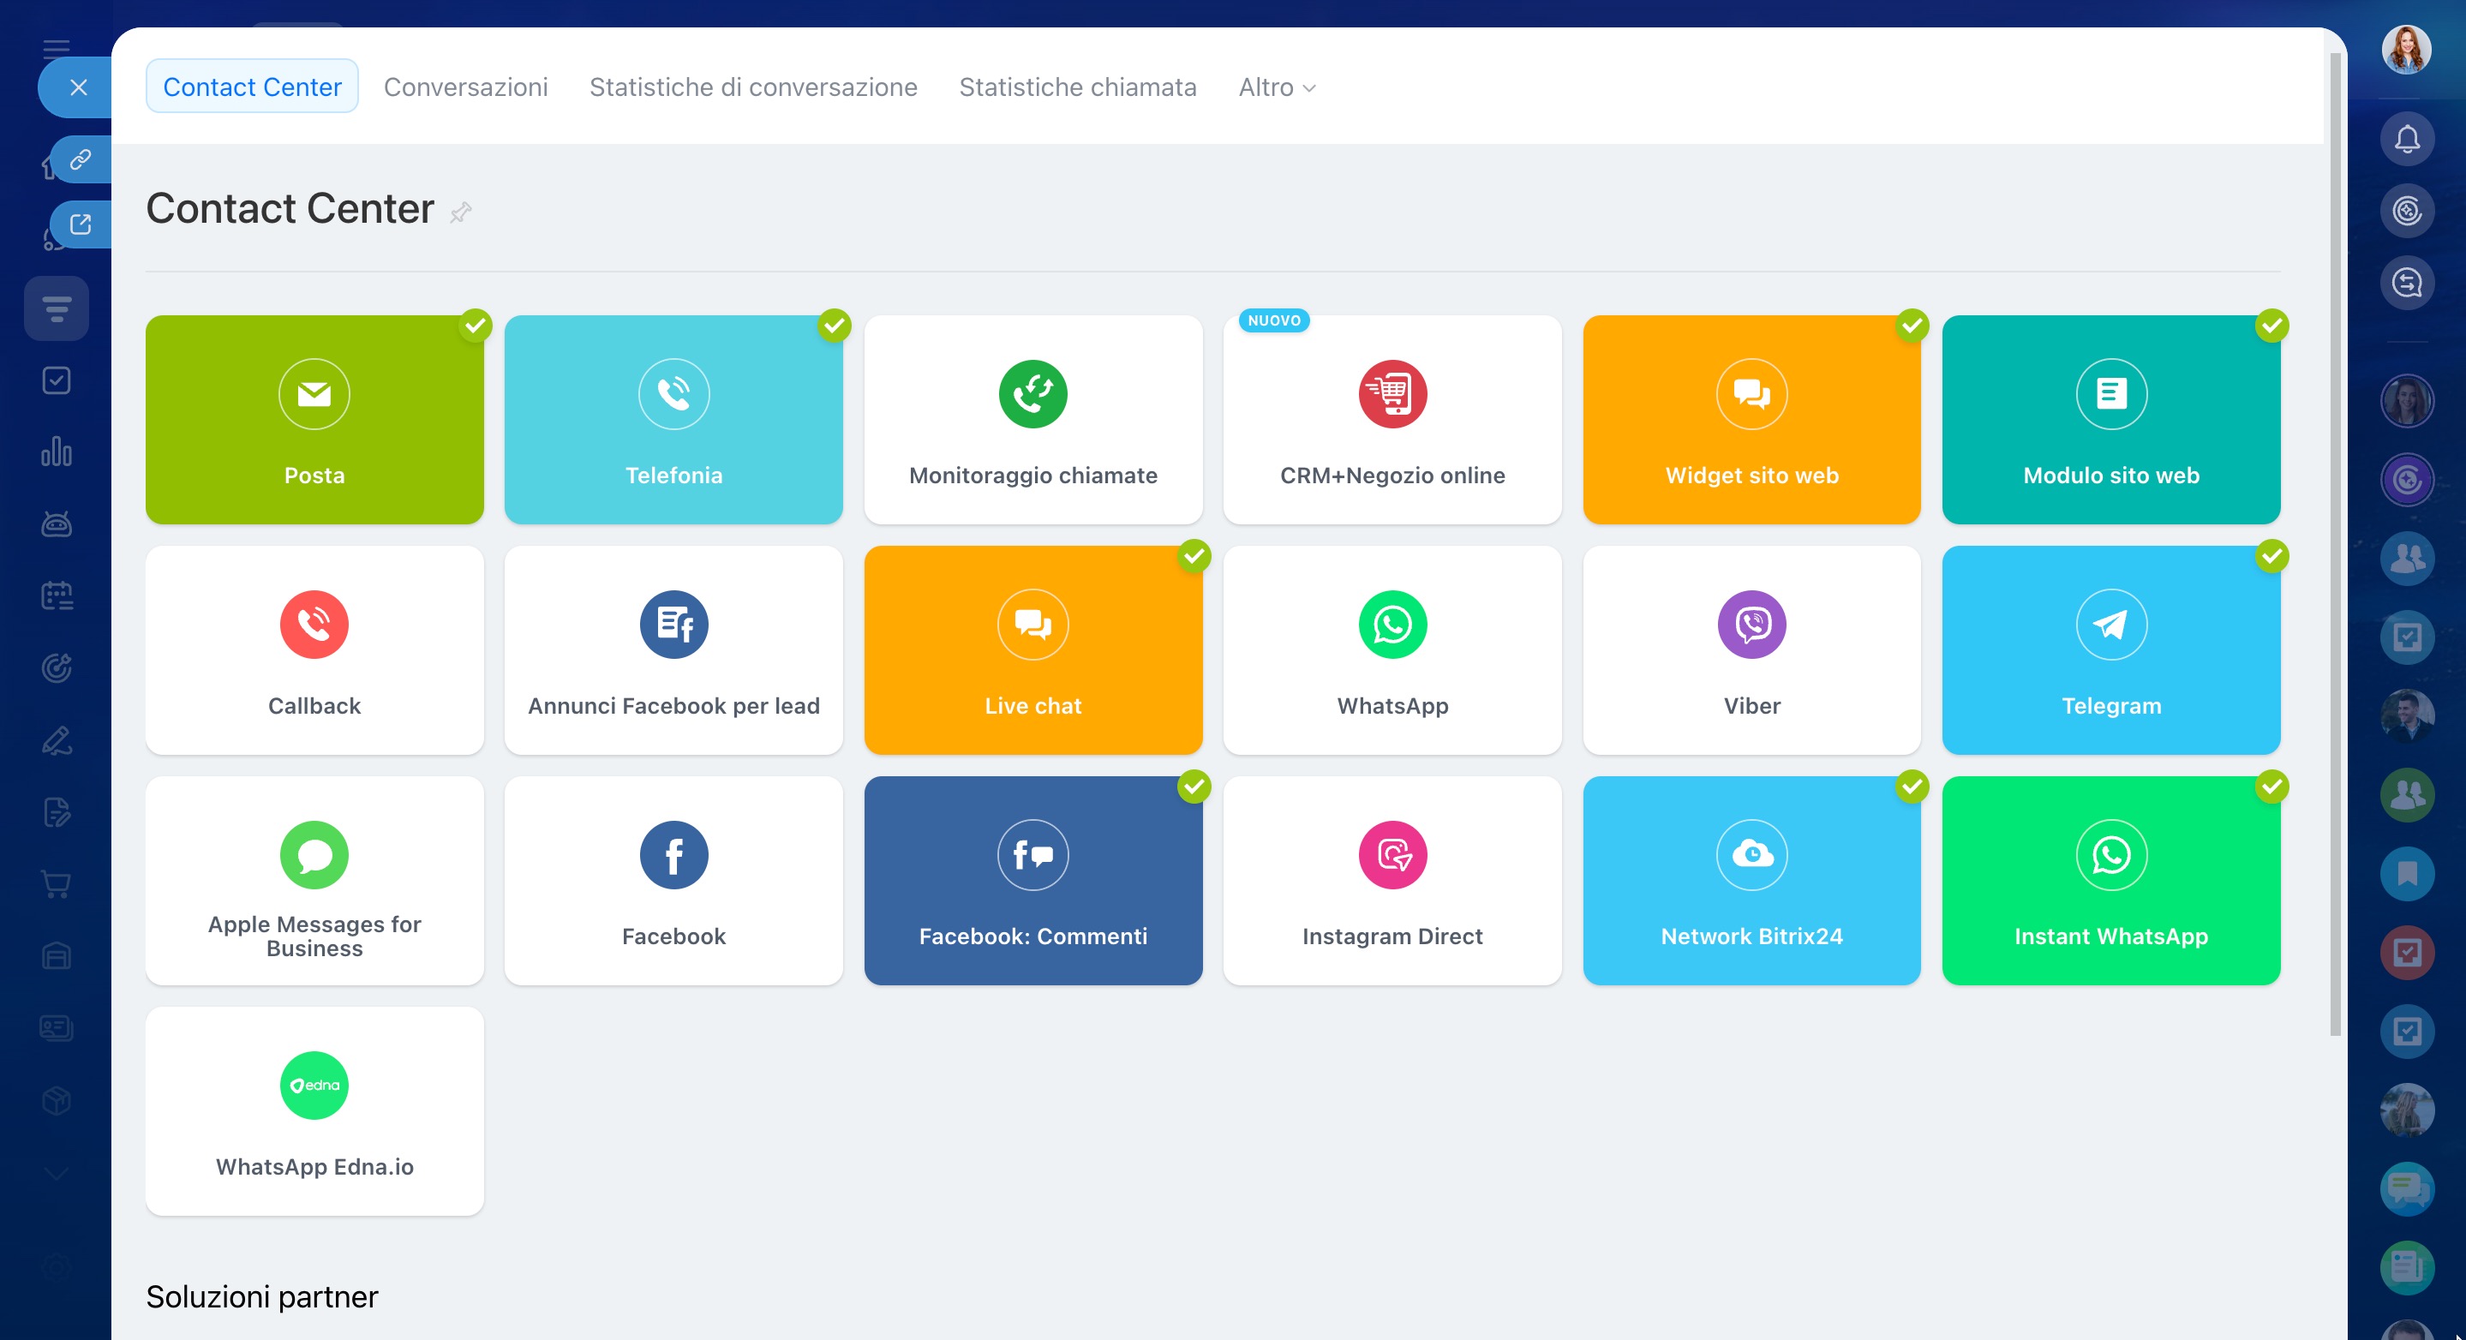Image resolution: width=2466 pixels, height=1340 pixels.
Task: Open the Apple Messages for Business tile
Action: pos(314,880)
